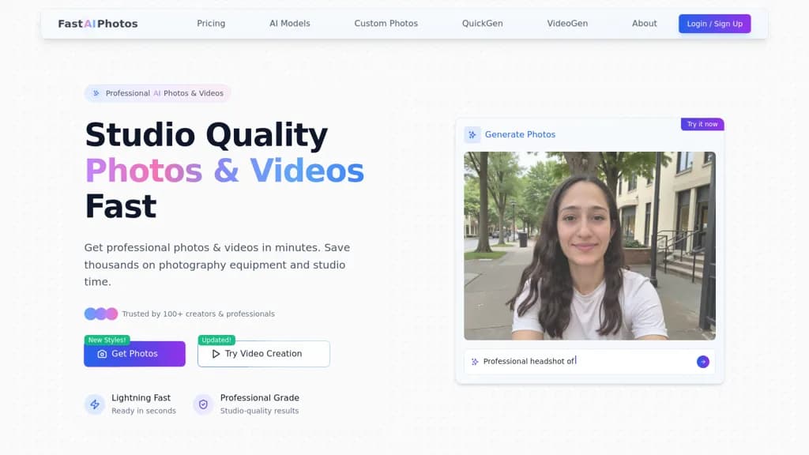Click the Photos & Videos gradient headline
809x455 pixels.
coord(224,171)
